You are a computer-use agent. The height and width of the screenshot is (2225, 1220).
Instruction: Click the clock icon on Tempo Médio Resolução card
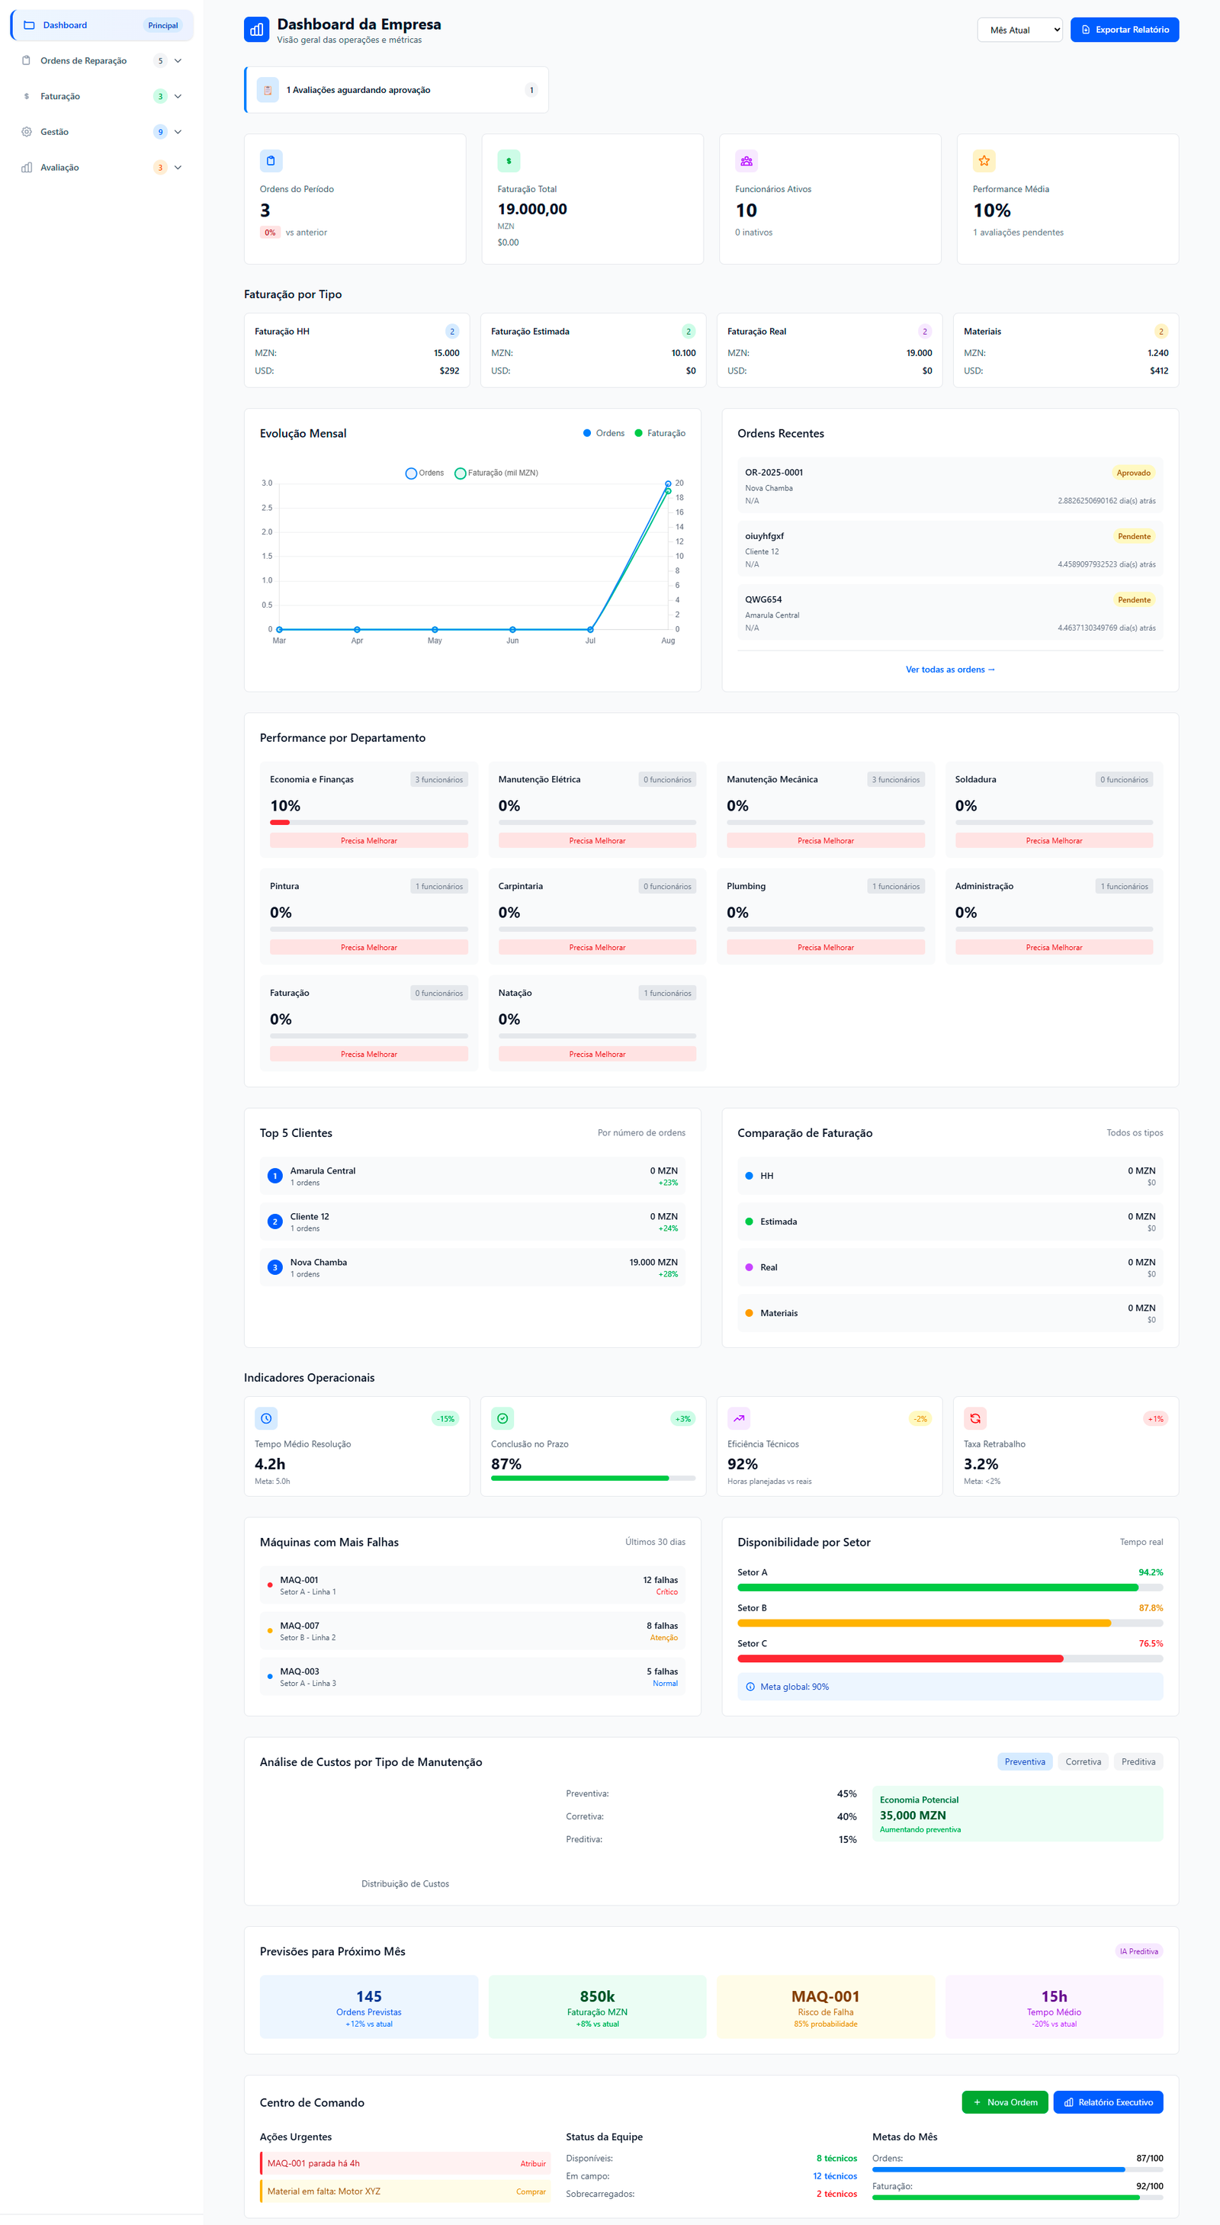266,1418
